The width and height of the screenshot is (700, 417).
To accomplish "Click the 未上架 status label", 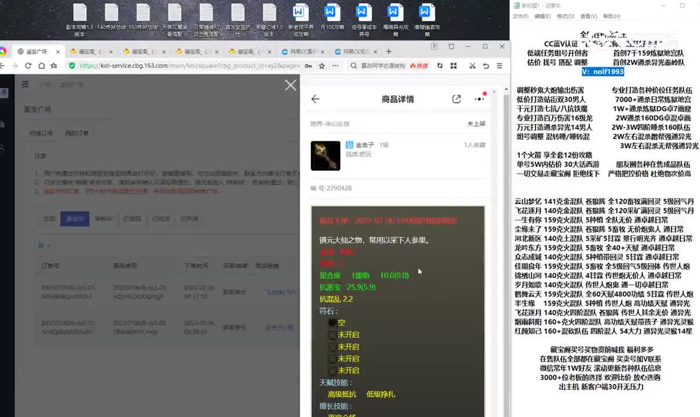I will pos(476,124).
